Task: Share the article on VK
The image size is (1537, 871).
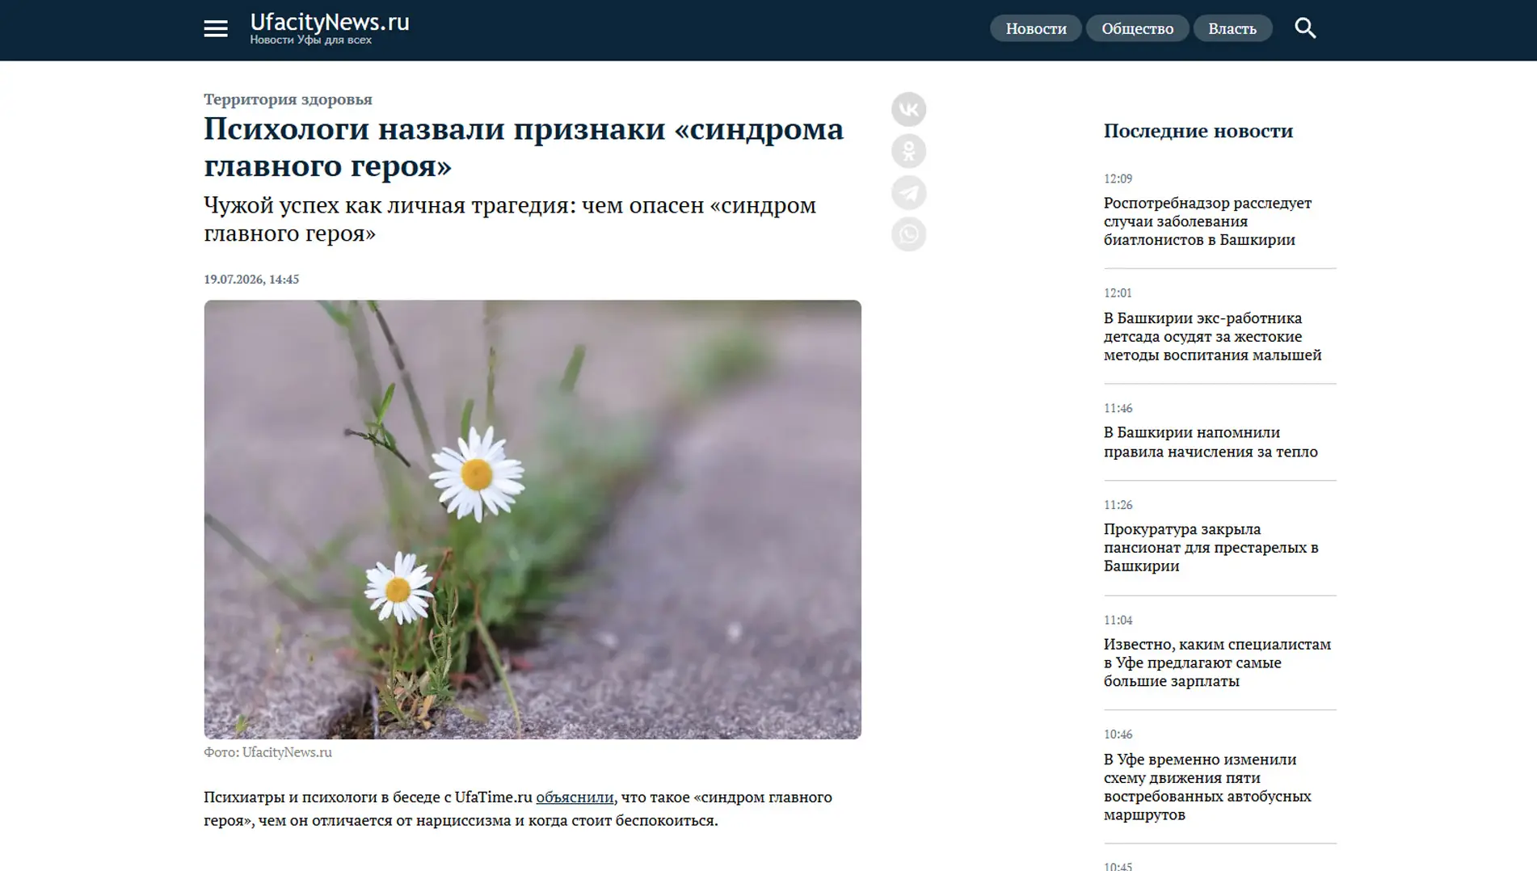Action: pyautogui.click(x=908, y=109)
